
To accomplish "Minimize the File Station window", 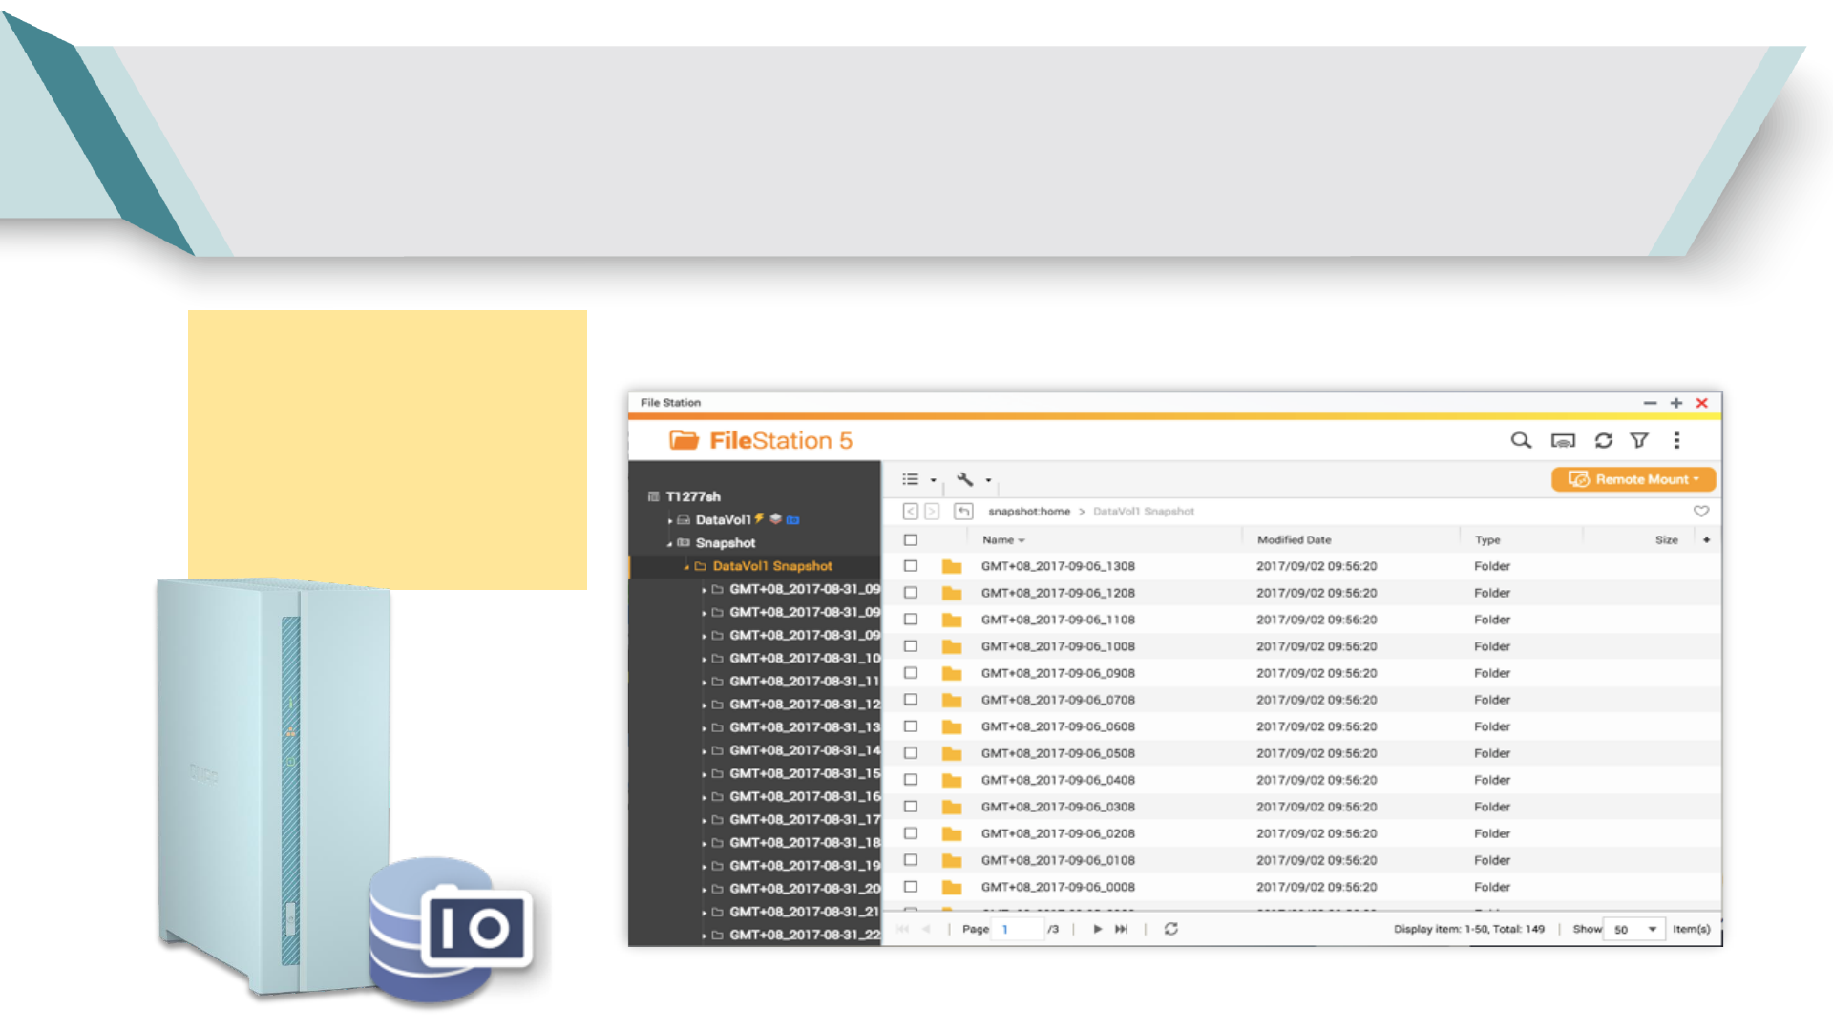I will point(1650,403).
